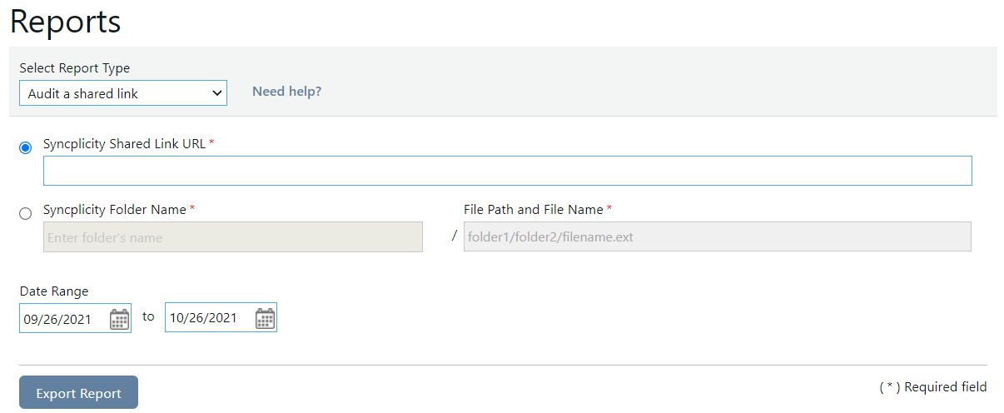The width and height of the screenshot is (1004, 413).
Task: Select the Syncplicity Folder Name radio button
Action: [x=25, y=213]
